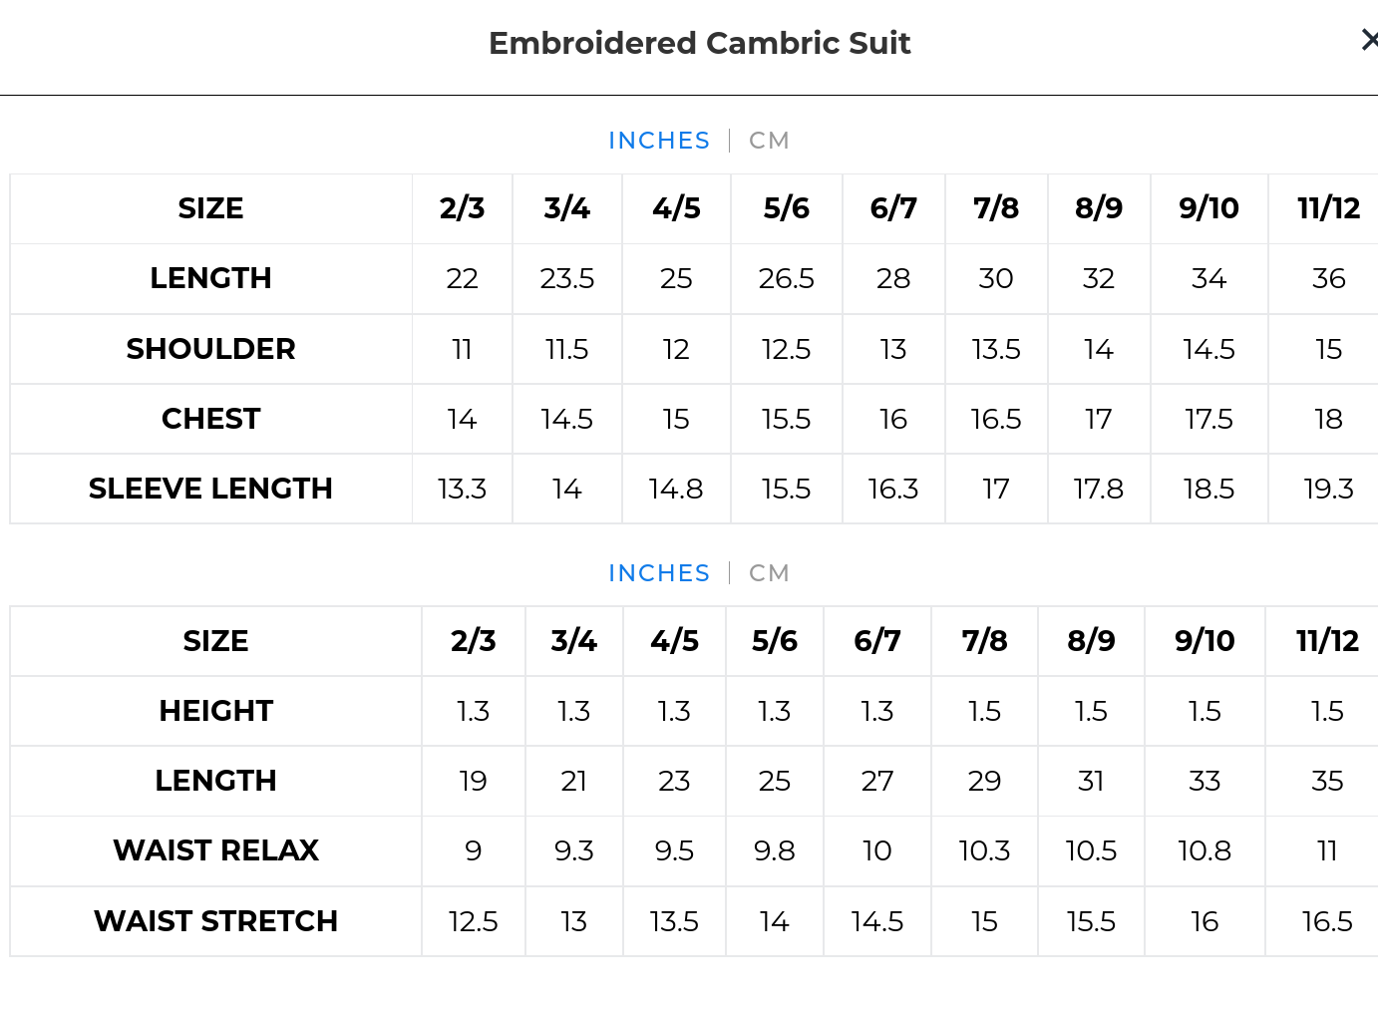Click the 9/10 size header in lower table
Screen dimensions: 1378x1009
pos(1205,641)
